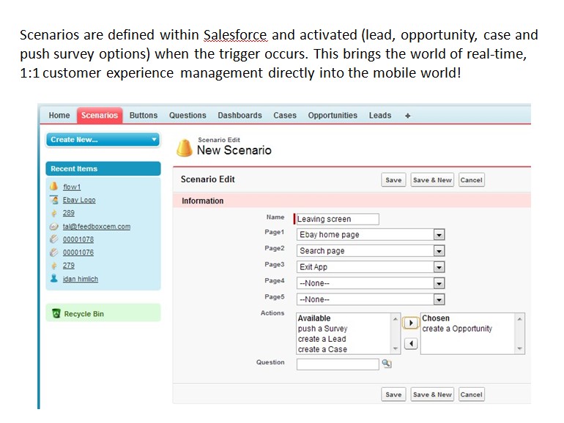Click the Question input field
Viewport: 564px width, 423px height.
point(338,364)
